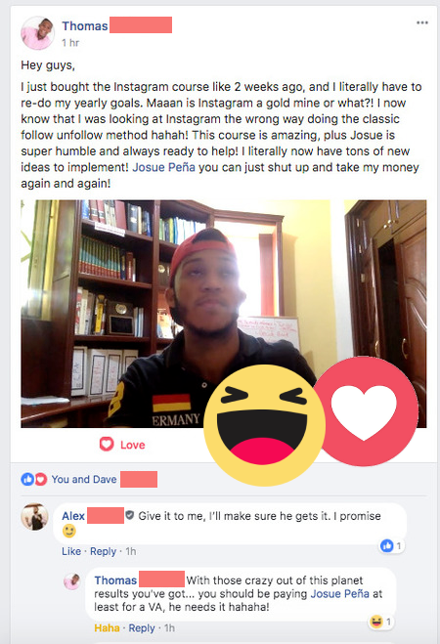440x644 pixels.
Task: Open Alex's commenter avatar
Action: coord(34,516)
